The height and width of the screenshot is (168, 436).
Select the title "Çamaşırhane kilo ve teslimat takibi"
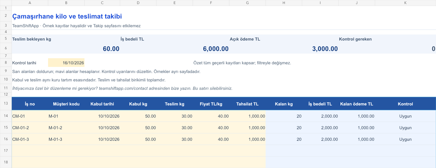[x=67, y=17]
